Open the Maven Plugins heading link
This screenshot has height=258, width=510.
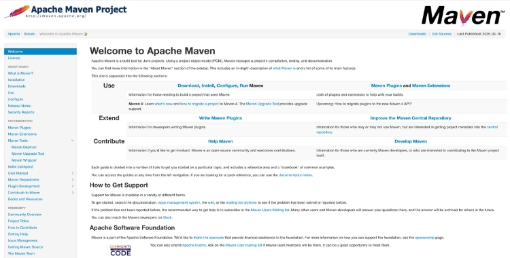pos(386,86)
